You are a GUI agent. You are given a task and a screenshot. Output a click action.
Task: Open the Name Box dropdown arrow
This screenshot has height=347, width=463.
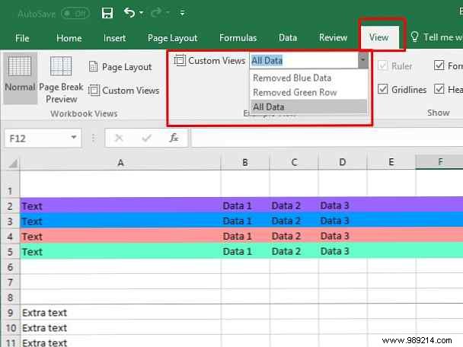(74, 137)
